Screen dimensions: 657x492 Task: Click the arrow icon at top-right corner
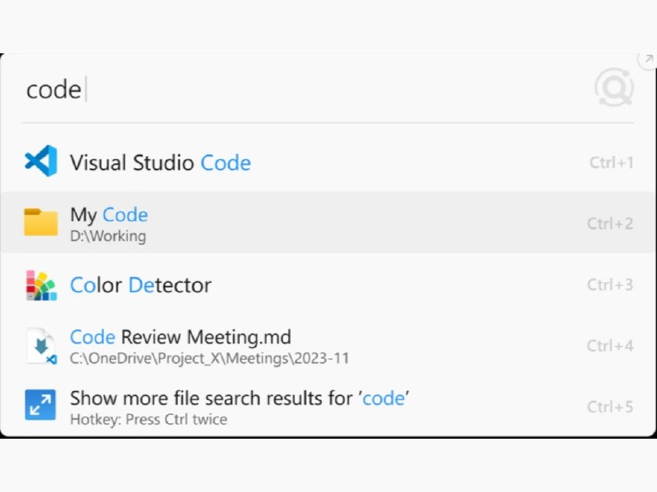648,60
